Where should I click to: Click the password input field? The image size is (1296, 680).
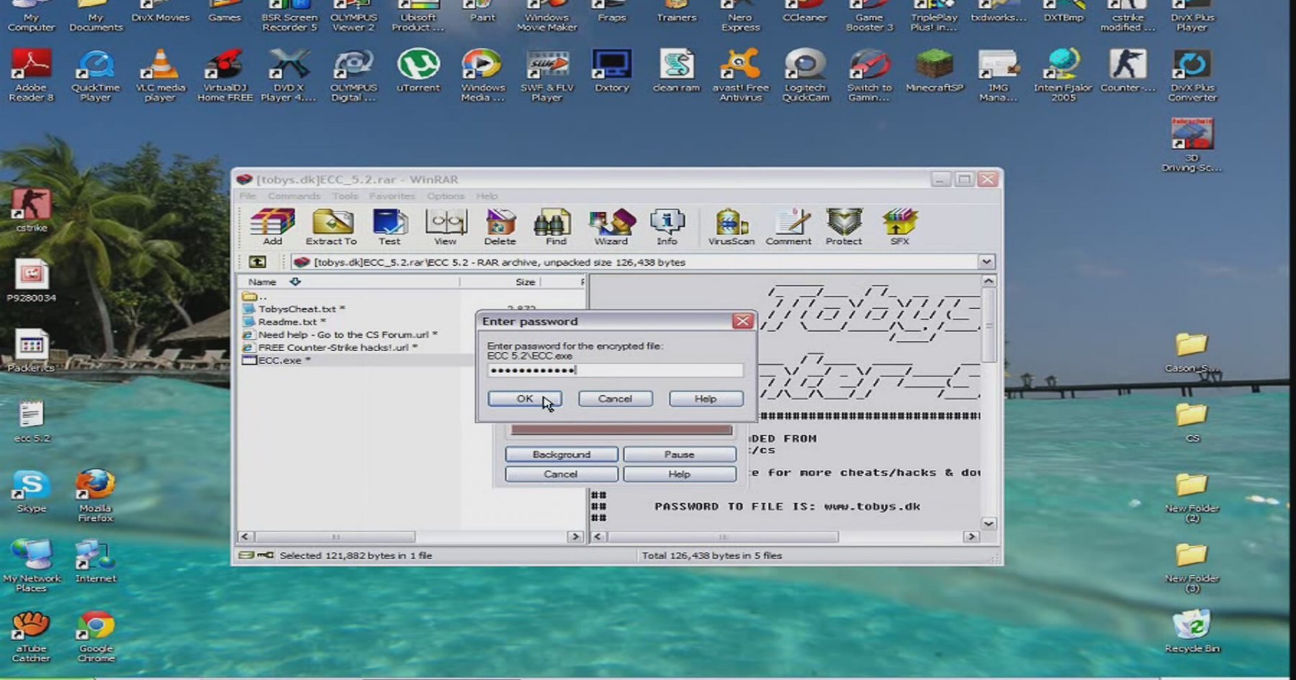click(615, 370)
